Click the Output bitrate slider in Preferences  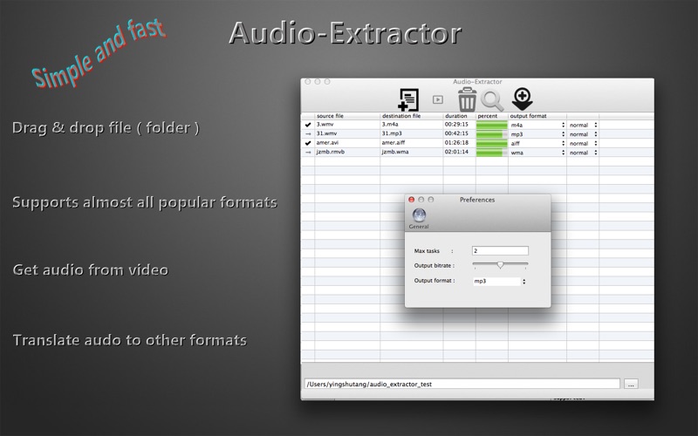tap(500, 265)
